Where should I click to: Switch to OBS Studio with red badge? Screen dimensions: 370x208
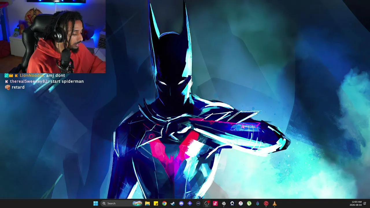[207, 203]
